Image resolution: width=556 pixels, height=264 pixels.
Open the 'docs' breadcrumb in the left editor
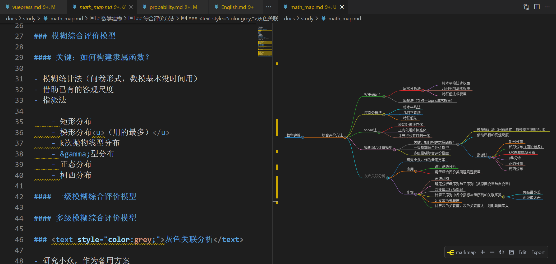point(11,18)
